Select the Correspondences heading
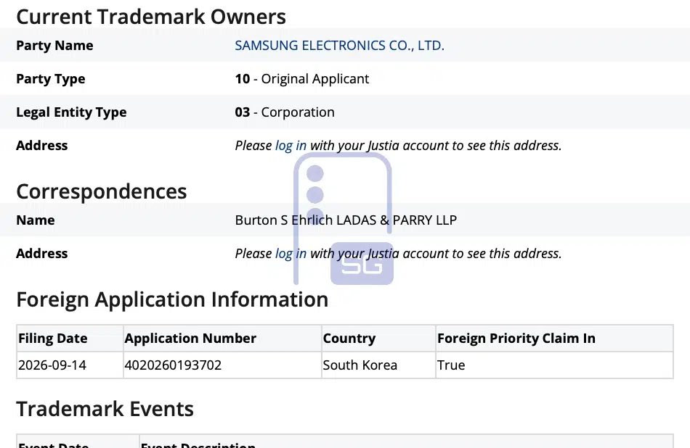Viewport: 690px width, 448px height. pos(102,191)
